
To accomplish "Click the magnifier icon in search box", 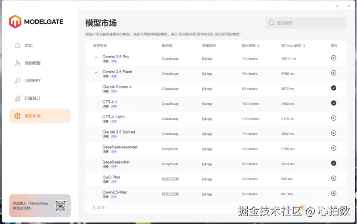I will tap(271, 23).
